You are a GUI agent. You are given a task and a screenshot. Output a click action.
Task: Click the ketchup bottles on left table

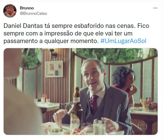44,98
